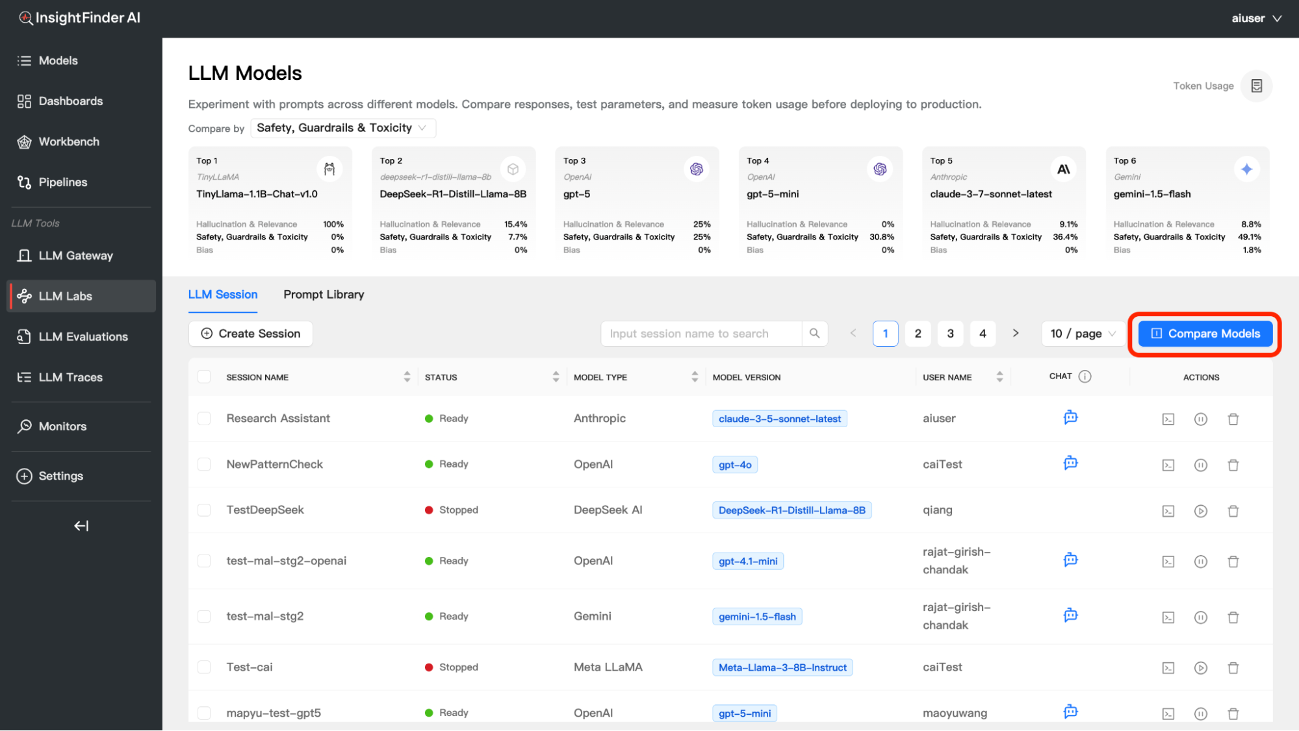Open the aiuser account menu

pos(1255,18)
